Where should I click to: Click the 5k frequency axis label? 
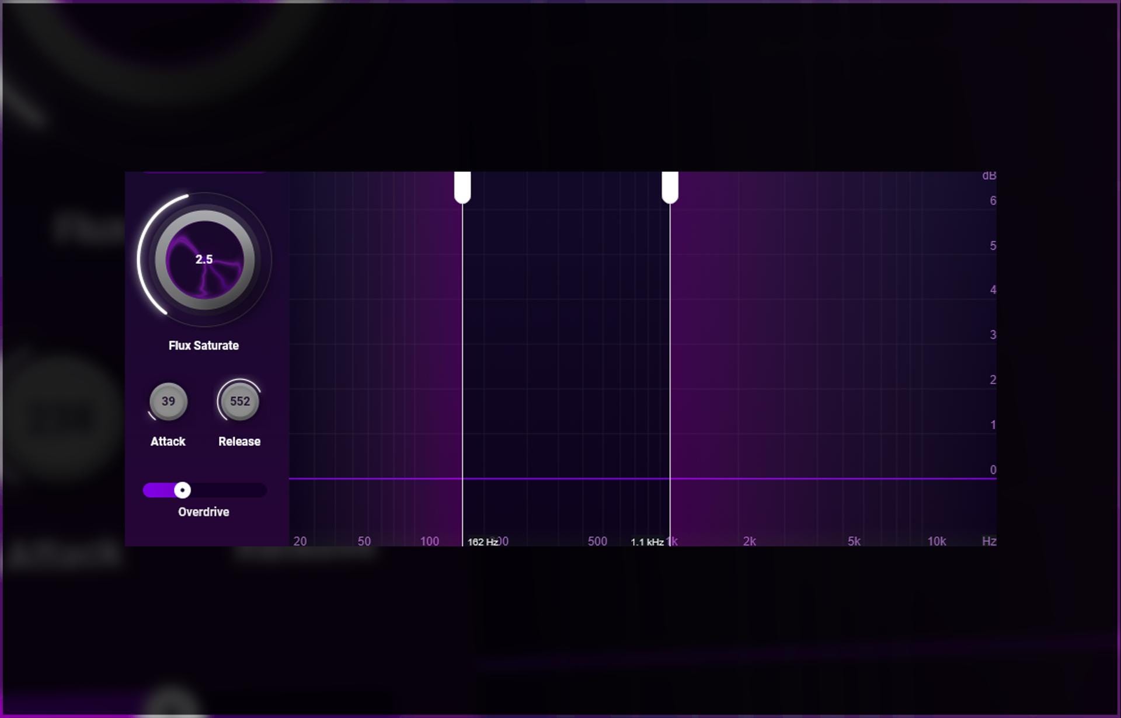pos(854,541)
